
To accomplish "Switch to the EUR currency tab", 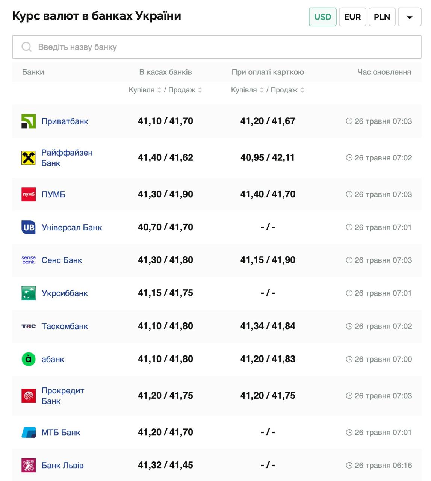I will (352, 17).
